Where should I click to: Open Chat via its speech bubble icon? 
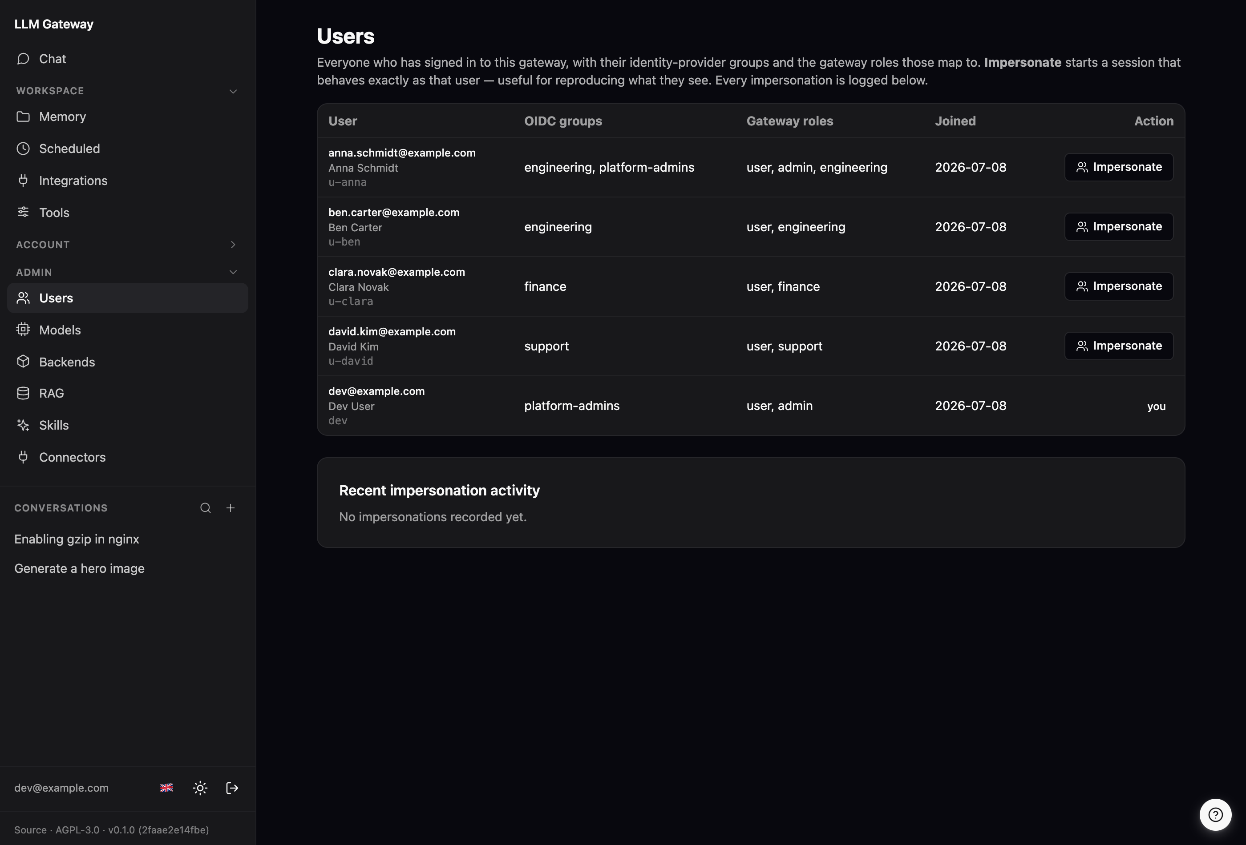23,58
